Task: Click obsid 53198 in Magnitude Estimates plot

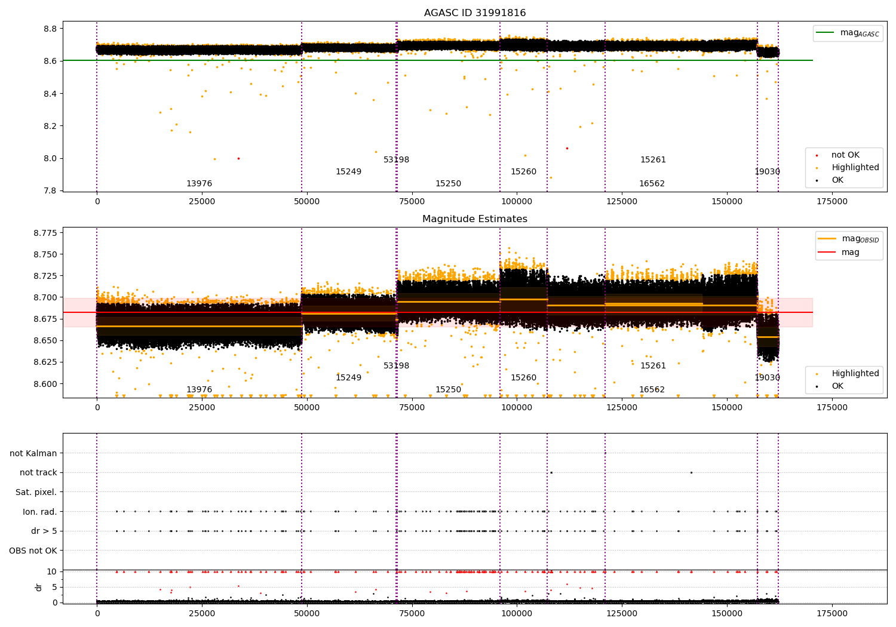Action: 397,366
